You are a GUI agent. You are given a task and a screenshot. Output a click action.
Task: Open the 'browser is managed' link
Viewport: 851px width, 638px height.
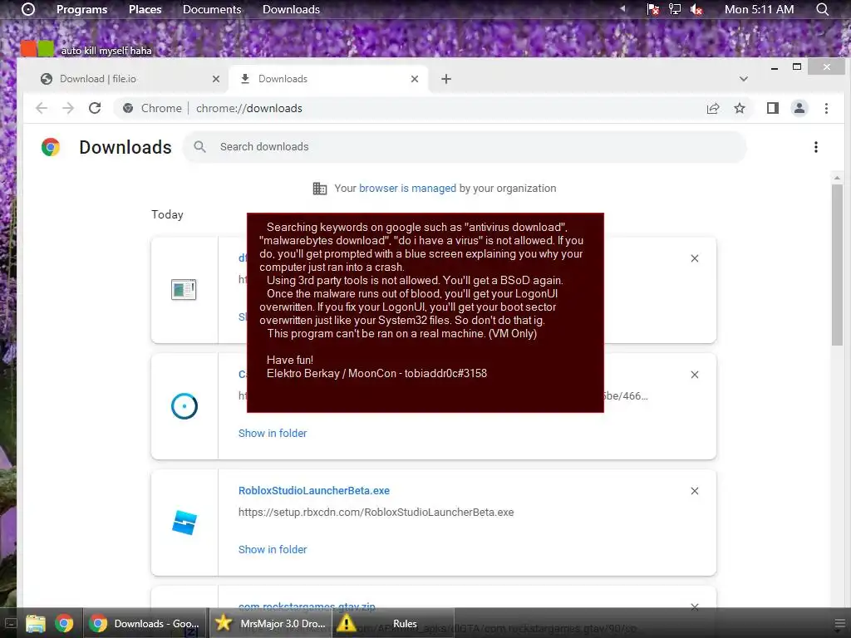click(x=407, y=189)
